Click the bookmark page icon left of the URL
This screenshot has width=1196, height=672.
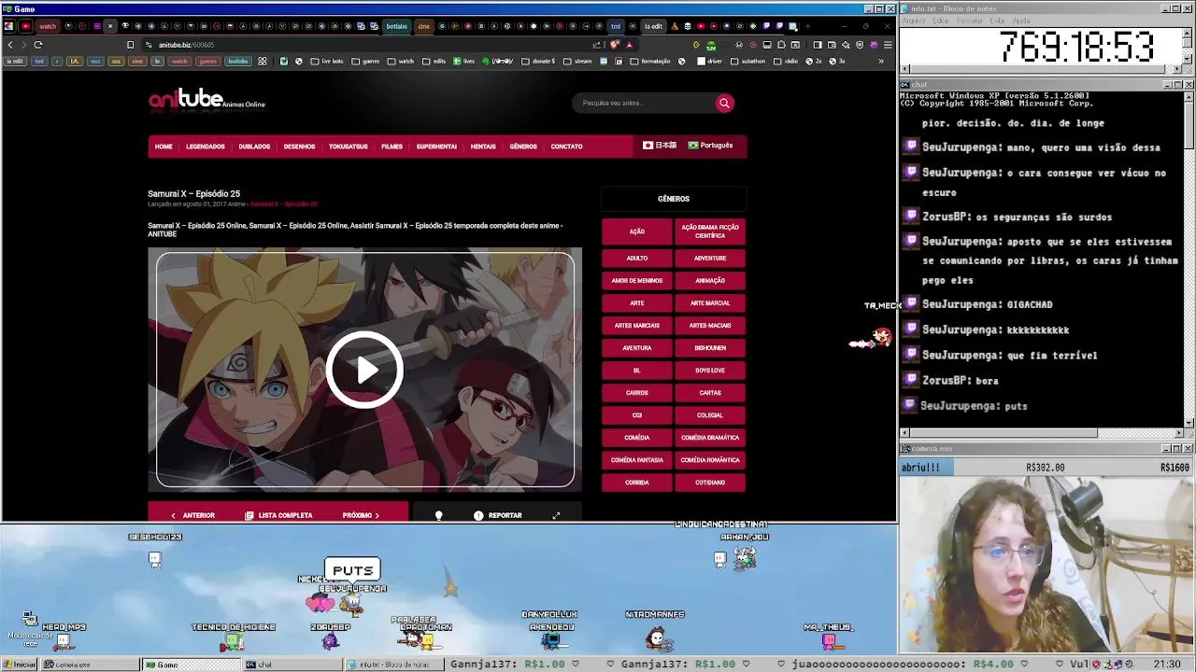(130, 45)
